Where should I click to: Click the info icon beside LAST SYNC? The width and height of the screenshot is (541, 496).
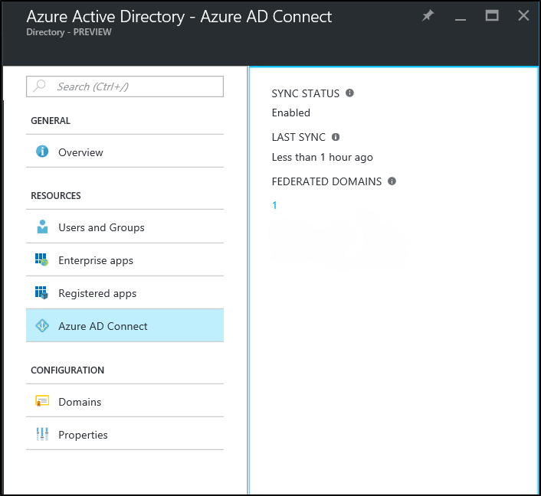click(x=336, y=137)
